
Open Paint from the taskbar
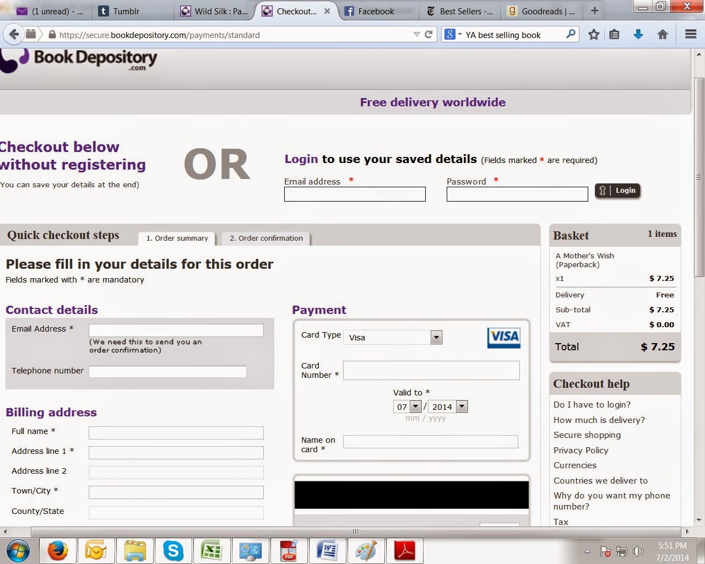(x=366, y=550)
